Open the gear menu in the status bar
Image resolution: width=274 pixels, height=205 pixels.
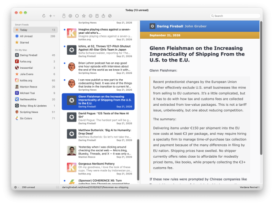[16, 187]
